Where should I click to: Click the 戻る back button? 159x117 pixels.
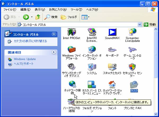[10, 17]
